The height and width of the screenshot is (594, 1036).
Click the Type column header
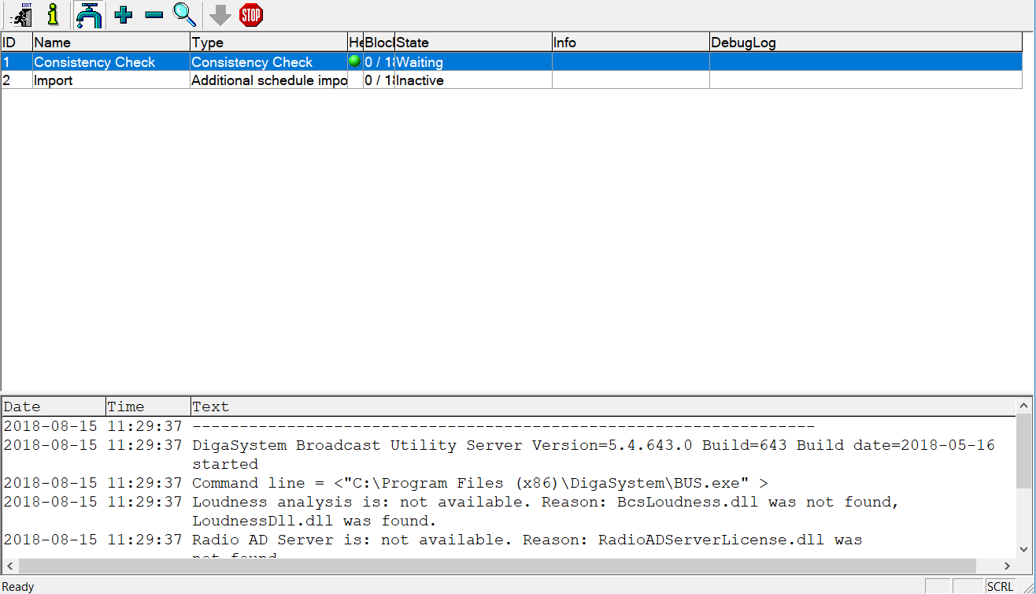pos(268,43)
